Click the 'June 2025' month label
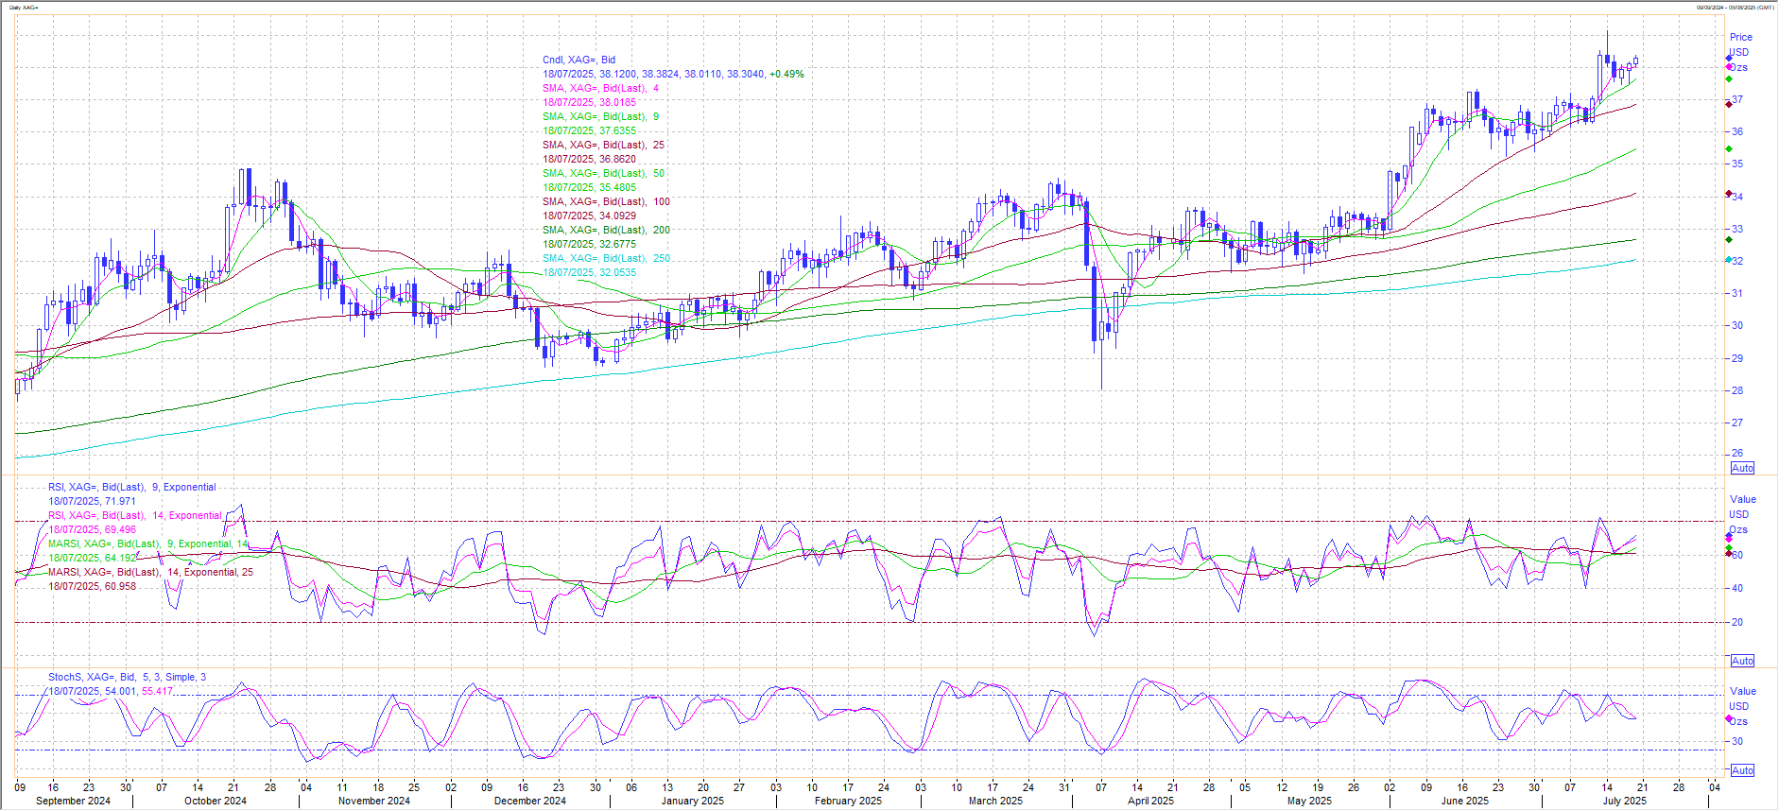Image resolution: width=1779 pixels, height=811 pixels. 1464,801
